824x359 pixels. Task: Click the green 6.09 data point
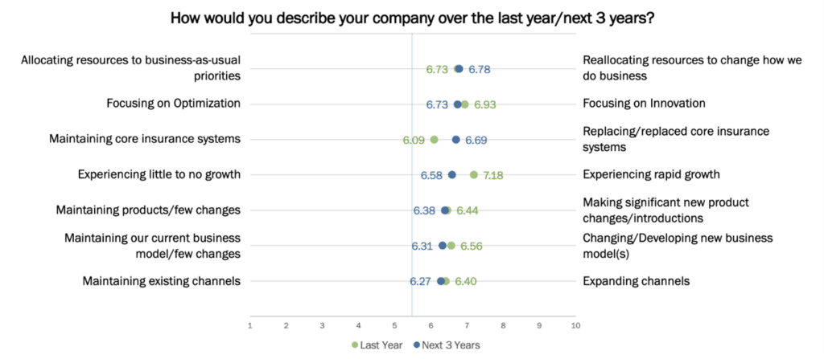point(434,140)
